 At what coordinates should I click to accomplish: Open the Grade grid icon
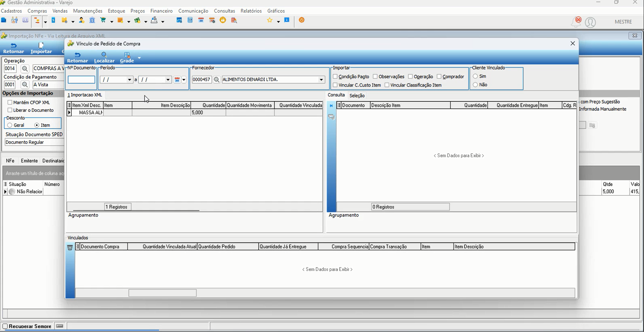[127, 55]
